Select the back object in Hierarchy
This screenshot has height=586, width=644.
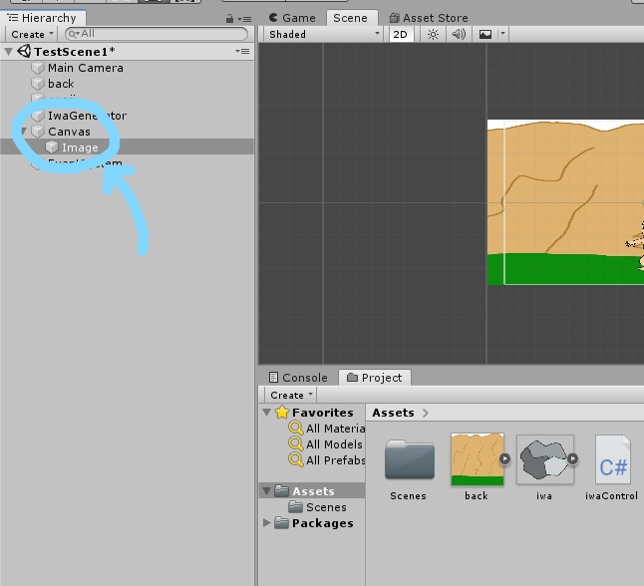61,84
